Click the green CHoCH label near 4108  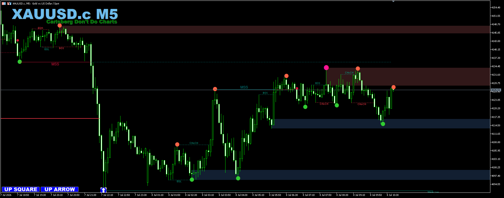[x=194, y=143]
